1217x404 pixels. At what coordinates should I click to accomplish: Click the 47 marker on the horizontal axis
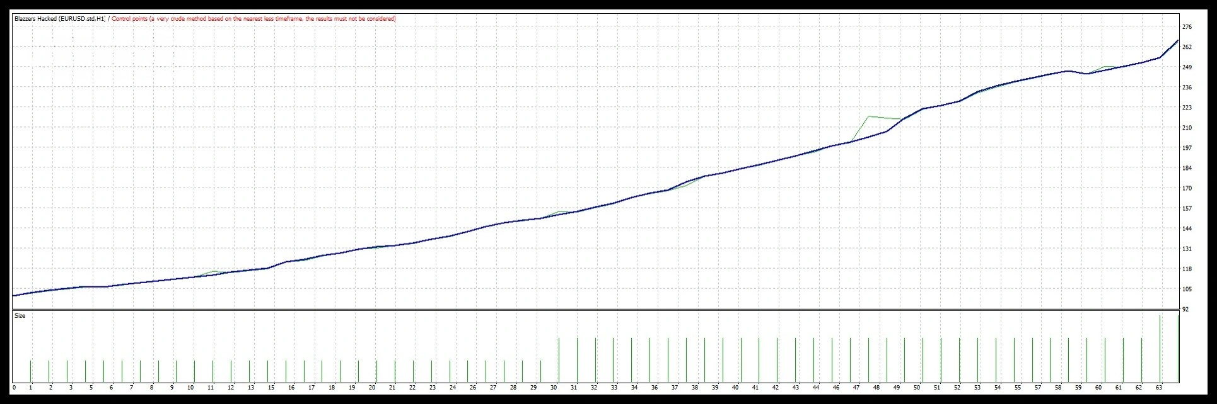[856, 388]
